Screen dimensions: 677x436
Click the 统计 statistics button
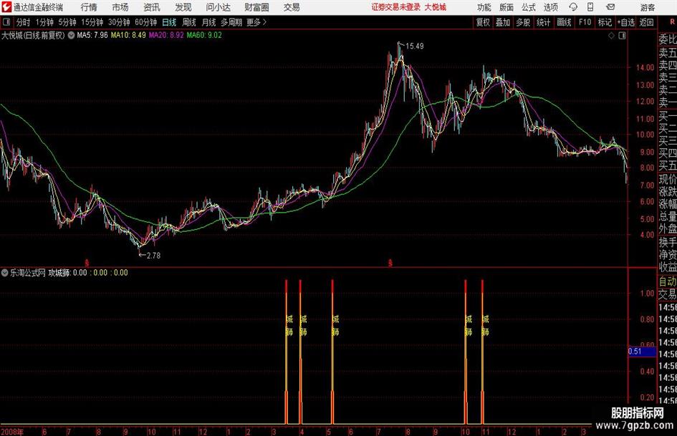(x=543, y=22)
